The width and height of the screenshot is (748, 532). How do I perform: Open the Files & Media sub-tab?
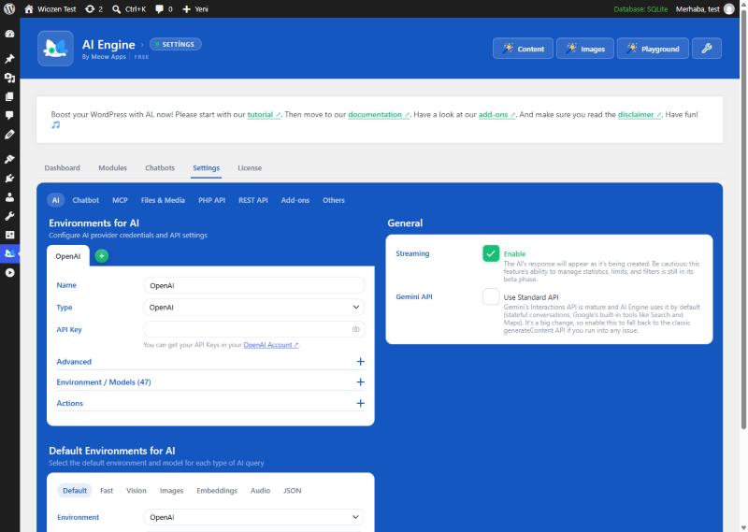pos(163,200)
